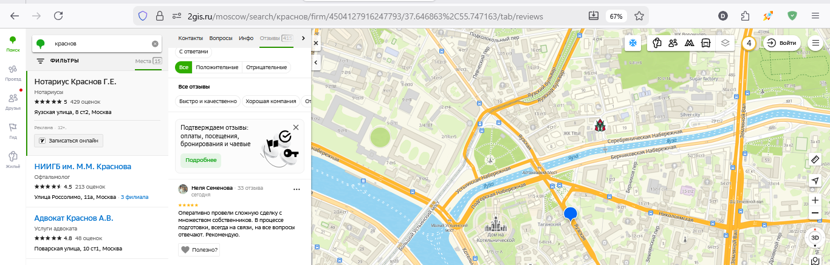Click the Подробнее button
The height and width of the screenshot is (265, 830).
coord(201,160)
